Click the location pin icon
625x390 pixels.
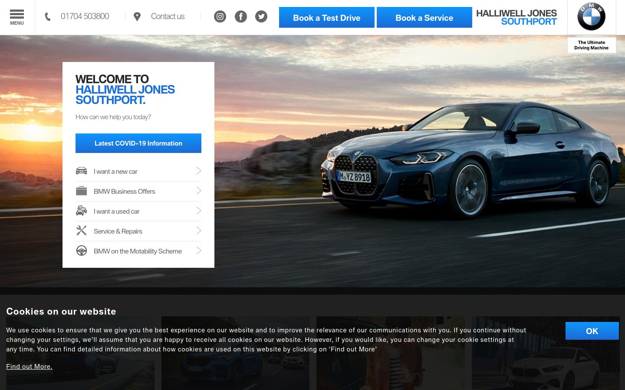137,16
